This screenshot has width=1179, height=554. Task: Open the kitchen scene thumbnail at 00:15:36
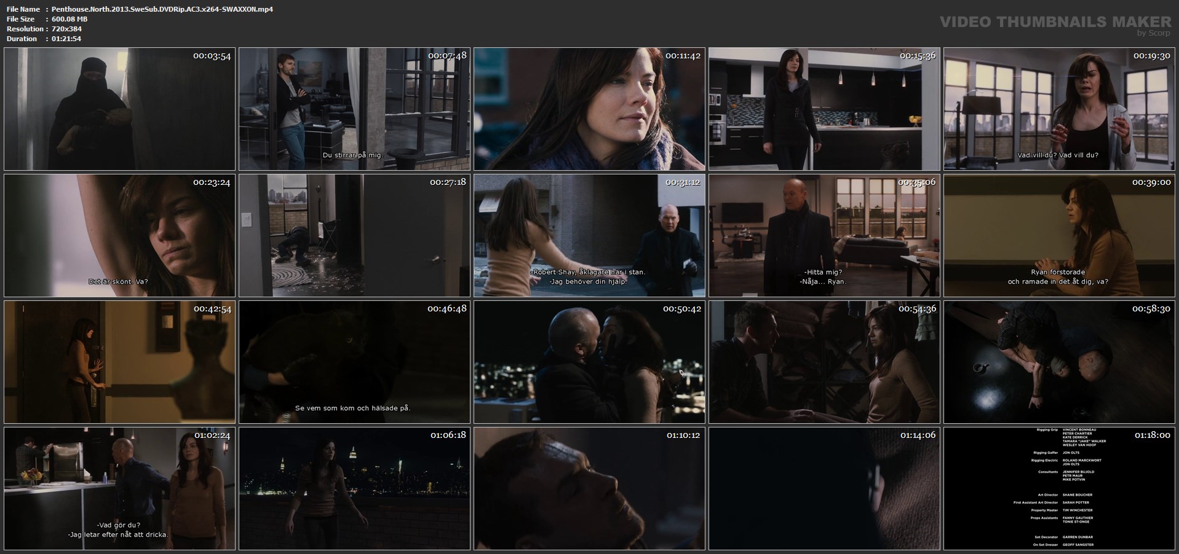click(824, 109)
